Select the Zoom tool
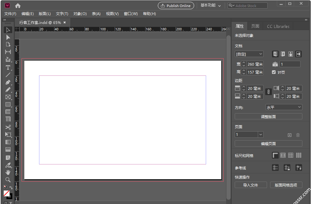Image resolution: width=311 pixels, height=204 pixels. click(8, 180)
